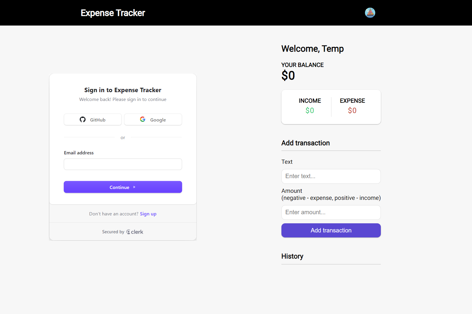Click the Welcome, Temp heading
Screen dimensions: 472x314
coord(313,49)
